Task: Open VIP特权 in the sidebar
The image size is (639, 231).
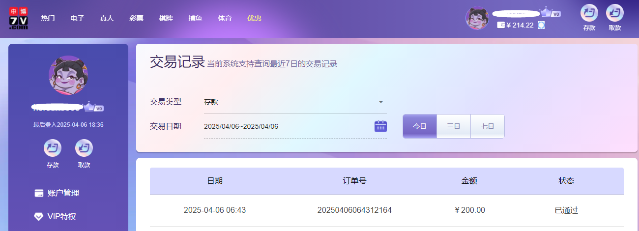Action: (x=61, y=217)
